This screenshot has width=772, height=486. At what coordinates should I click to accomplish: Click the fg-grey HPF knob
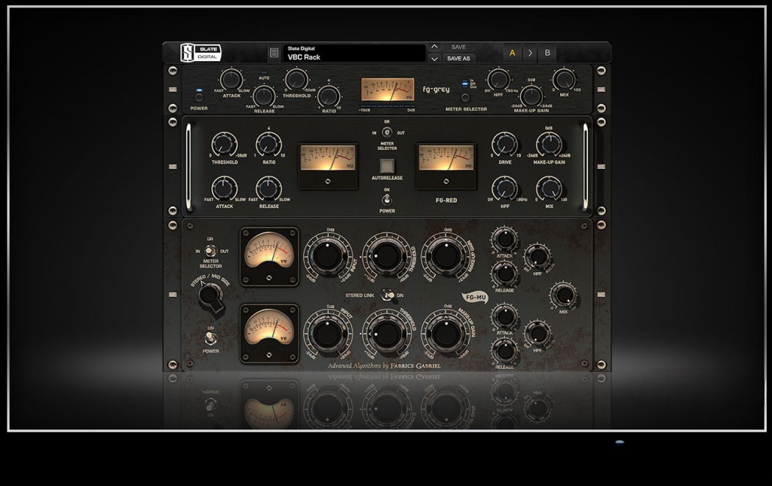499,79
